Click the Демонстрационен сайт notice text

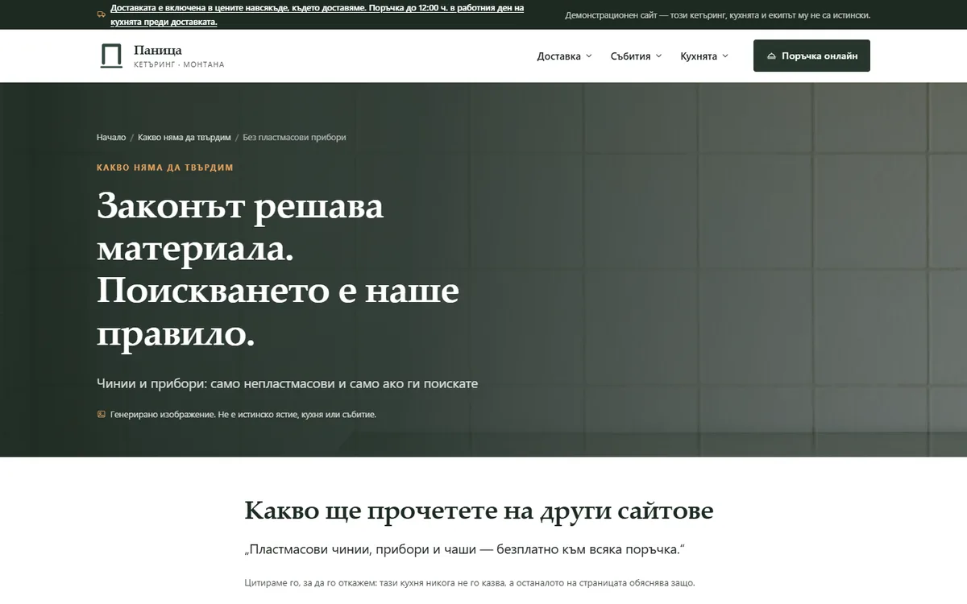[718, 15]
